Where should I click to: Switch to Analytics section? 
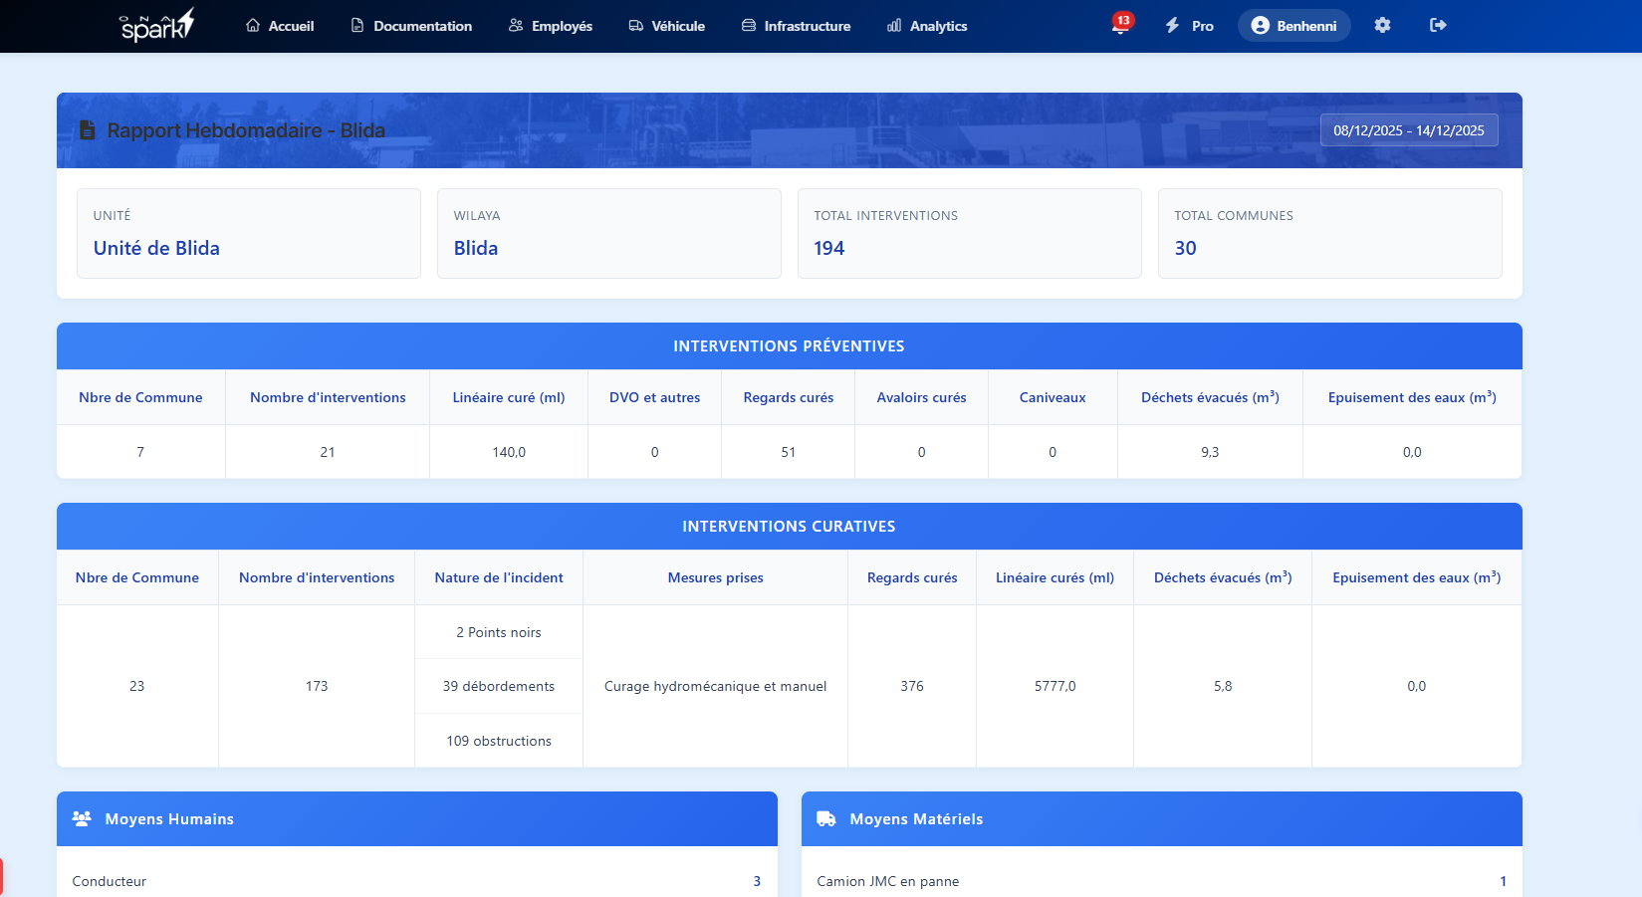tap(927, 26)
